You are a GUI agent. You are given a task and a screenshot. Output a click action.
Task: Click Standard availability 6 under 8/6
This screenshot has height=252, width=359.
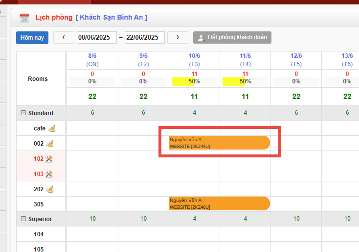tap(92, 113)
